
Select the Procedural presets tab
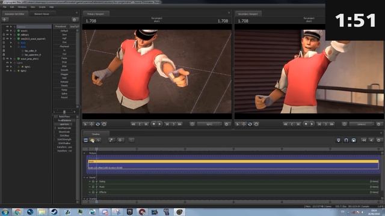pyautogui.click(x=60, y=26)
